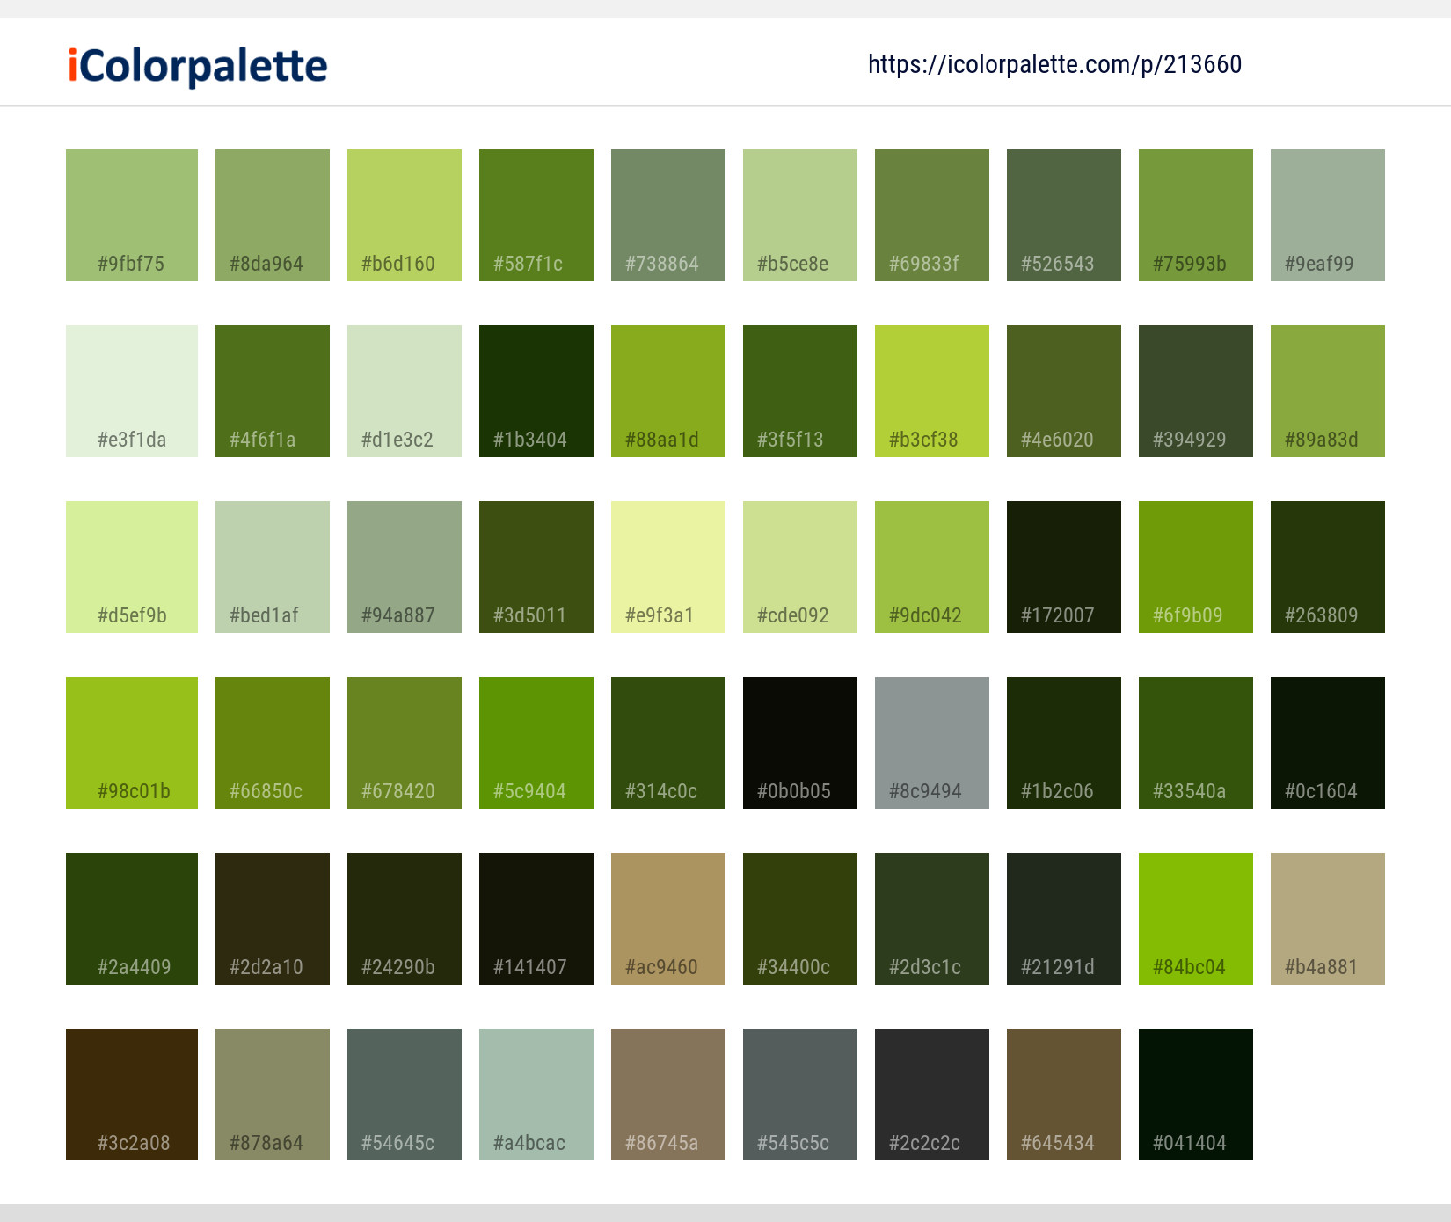
Task: Click the charcoal #2c2c2c swatch
Action: click(x=932, y=1095)
